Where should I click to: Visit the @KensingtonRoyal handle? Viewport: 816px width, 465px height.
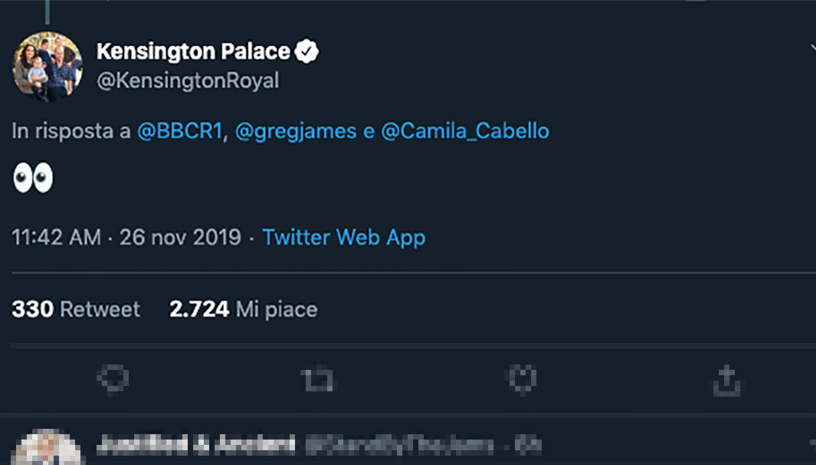click(x=188, y=81)
